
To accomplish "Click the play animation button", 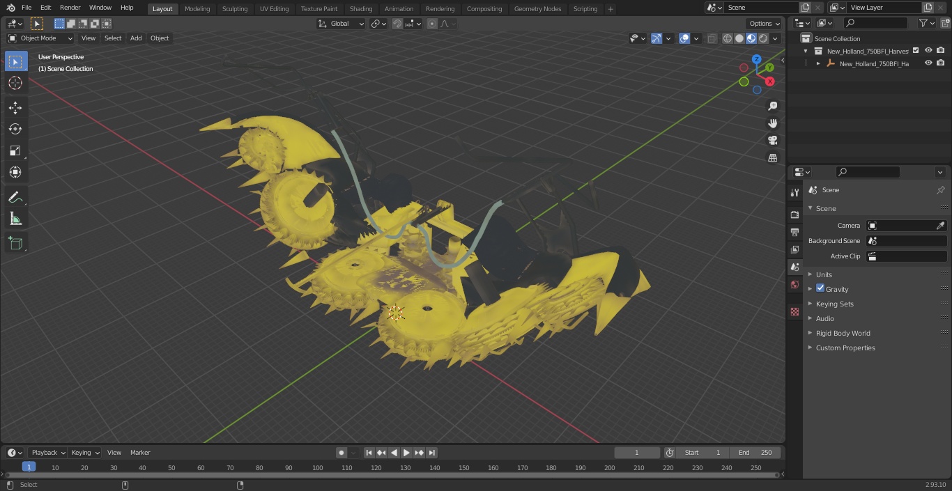I will click(406, 453).
